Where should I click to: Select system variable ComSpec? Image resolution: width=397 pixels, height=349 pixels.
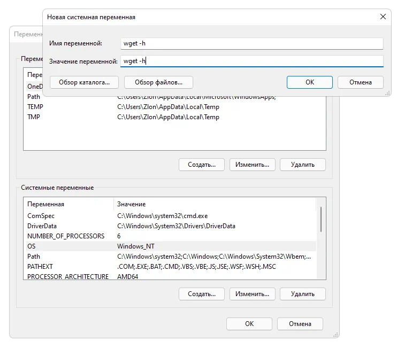coord(170,216)
